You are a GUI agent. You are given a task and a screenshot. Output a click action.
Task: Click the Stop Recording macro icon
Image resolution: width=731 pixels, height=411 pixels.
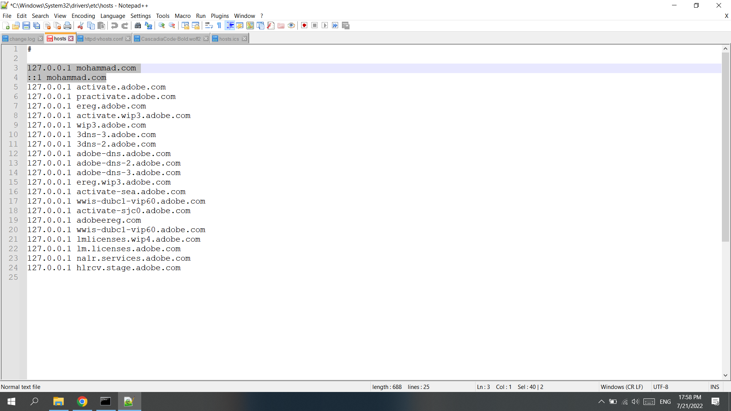[x=314, y=25]
